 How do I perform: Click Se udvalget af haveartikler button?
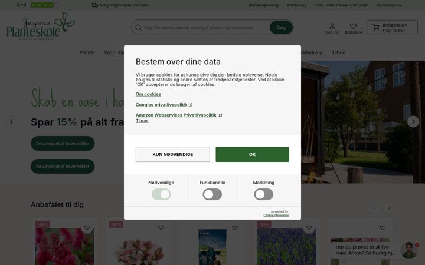pyautogui.click(x=63, y=143)
